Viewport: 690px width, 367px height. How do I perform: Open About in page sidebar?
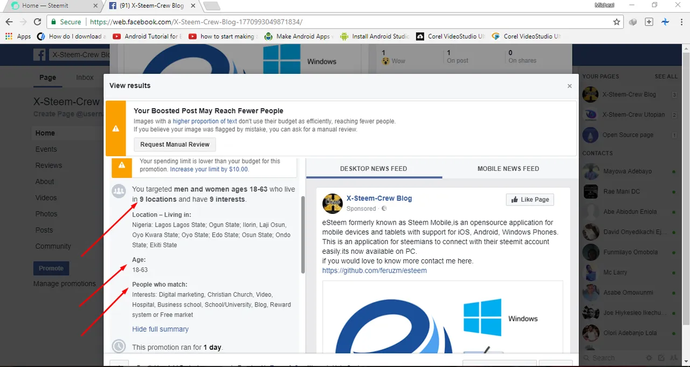click(x=45, y=182)
